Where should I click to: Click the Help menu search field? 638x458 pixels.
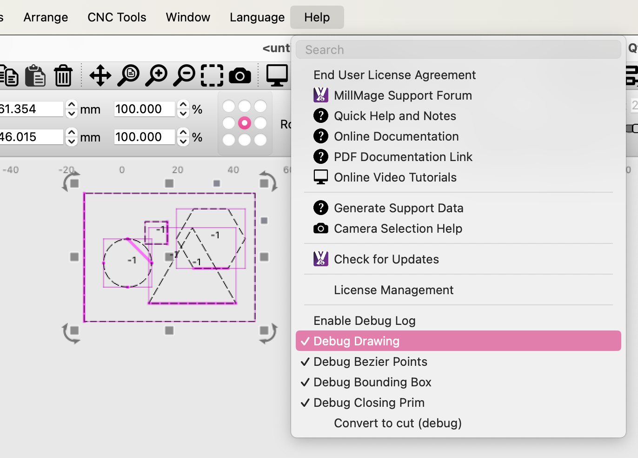click(x=458, y=50)
